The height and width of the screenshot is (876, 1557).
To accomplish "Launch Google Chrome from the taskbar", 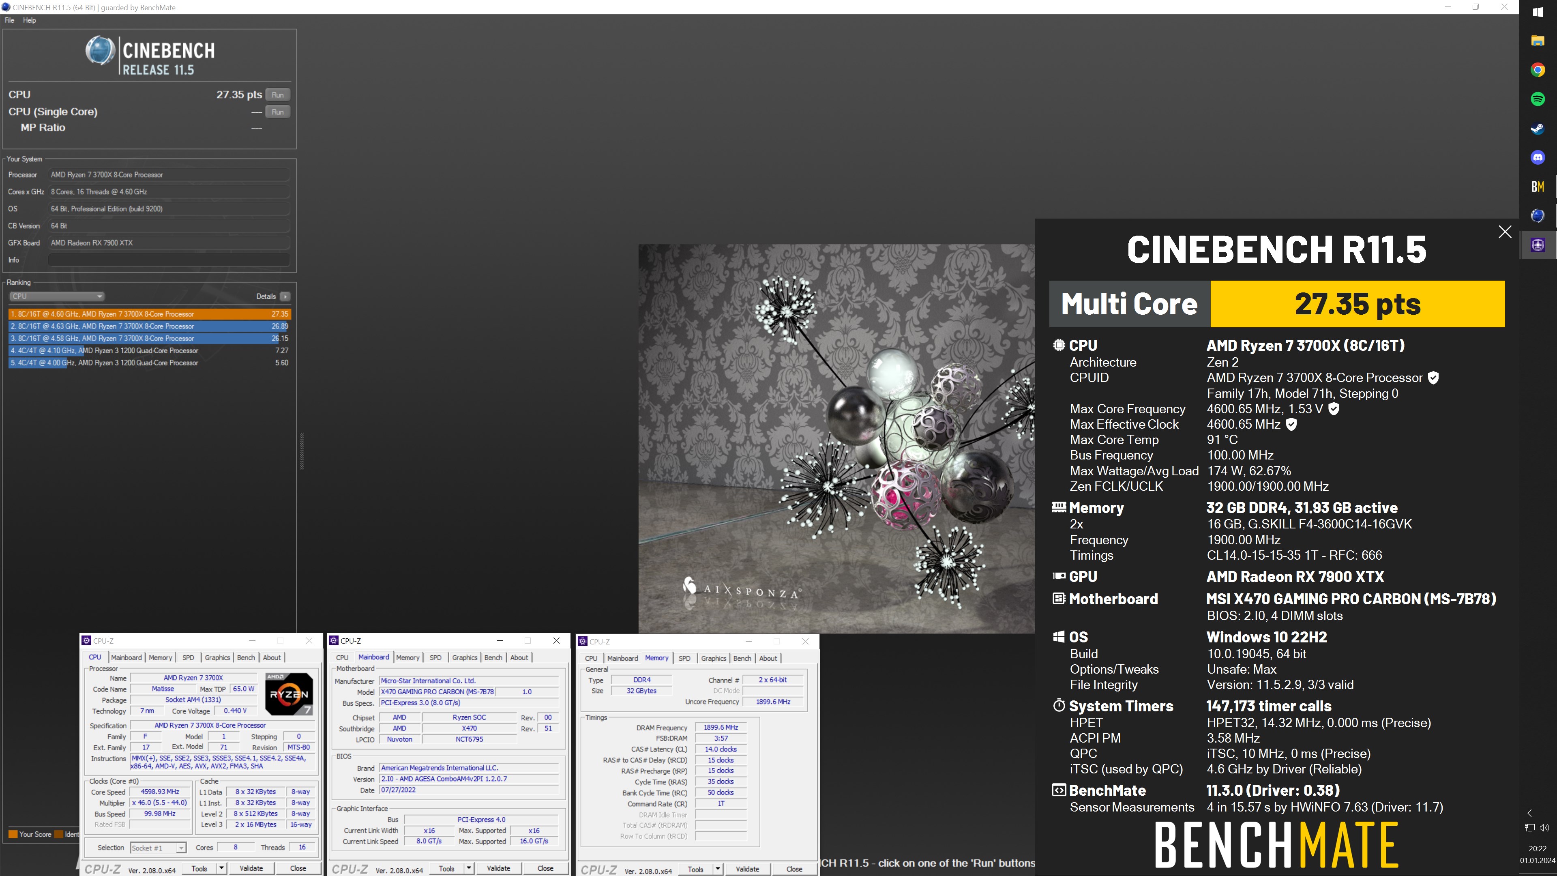I will [1538, 70].
